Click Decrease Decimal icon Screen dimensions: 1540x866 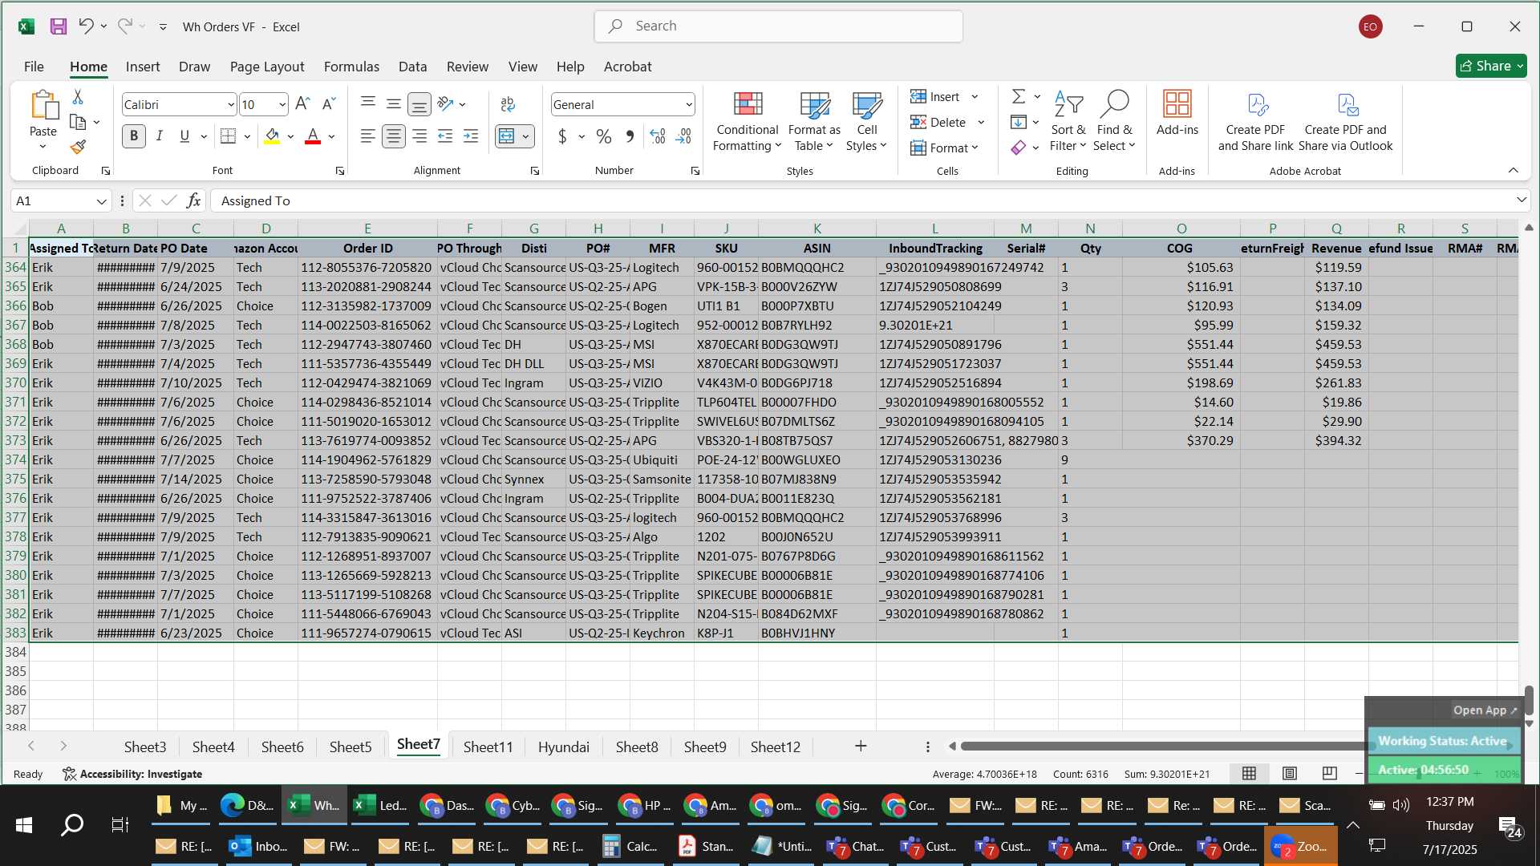[683, 136]
